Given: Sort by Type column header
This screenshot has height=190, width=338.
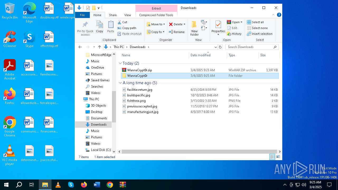Looking at the screenshot, I should (x=242, y=55).
